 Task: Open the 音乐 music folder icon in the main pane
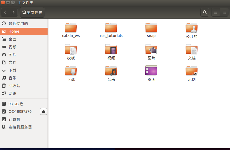(x=111, y=71)
